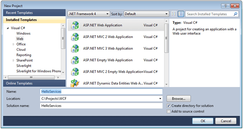Select the ASP.NET Empty Web Application text
Image resolution: width=243 pixels, height=129 pixels.
coord(108,60)
